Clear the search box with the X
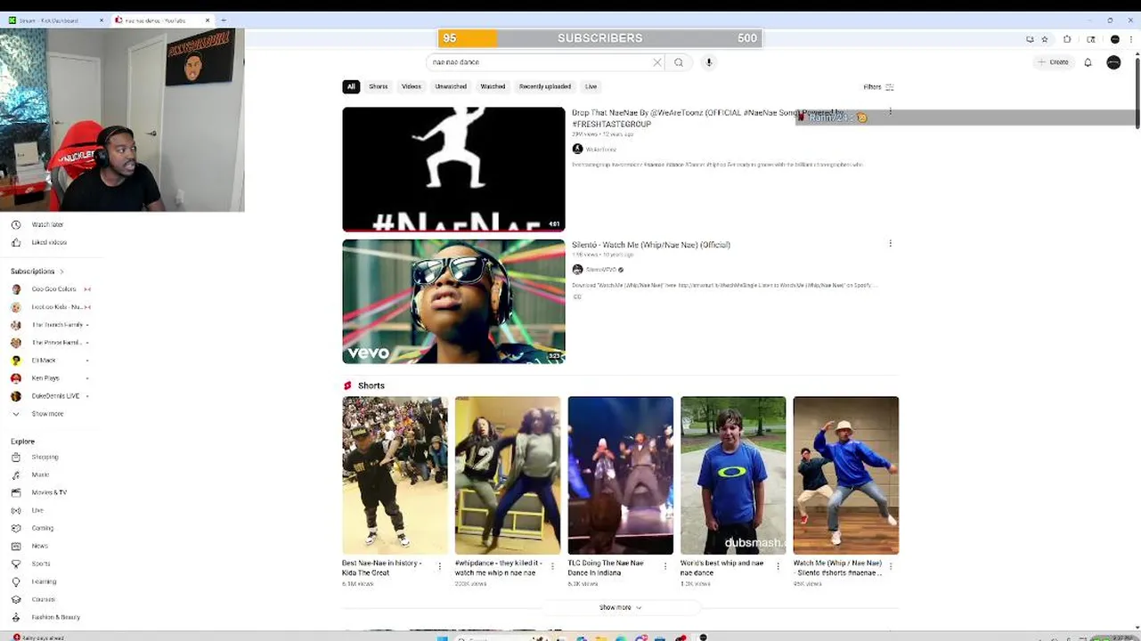 click(657, 62)
